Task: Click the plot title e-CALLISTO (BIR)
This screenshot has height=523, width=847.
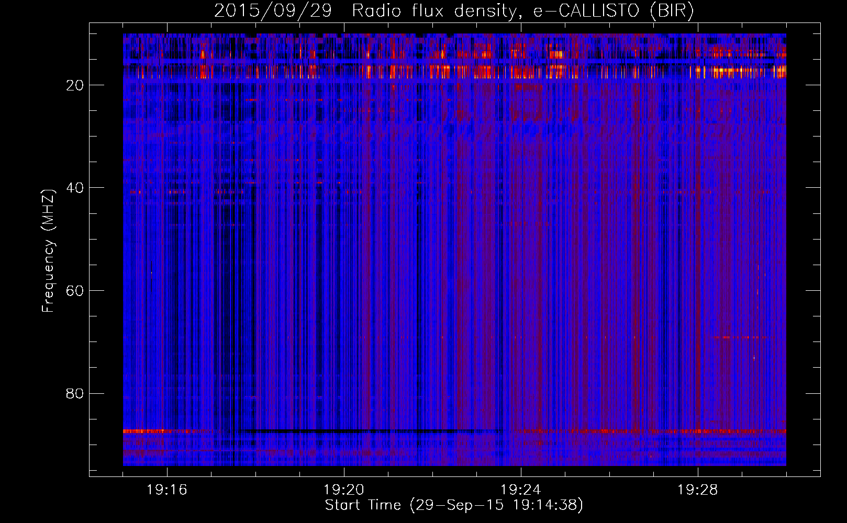Action: coord(614,11)
